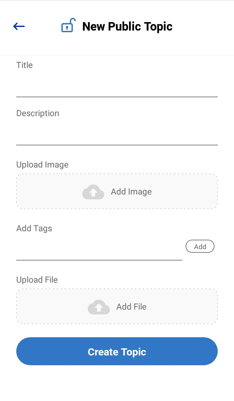Click the 'Add Tags' label
This screenshot has height=401, width=234.
pos(34,228)
